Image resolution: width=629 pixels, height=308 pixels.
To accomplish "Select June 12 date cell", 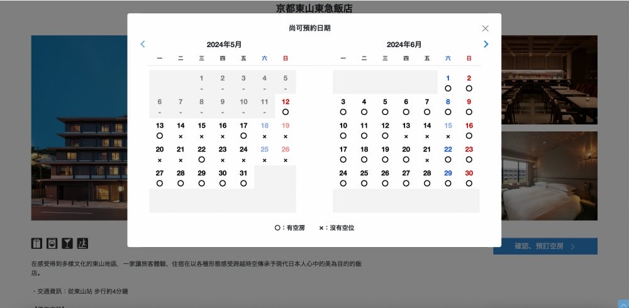I will tap(385, 130).
